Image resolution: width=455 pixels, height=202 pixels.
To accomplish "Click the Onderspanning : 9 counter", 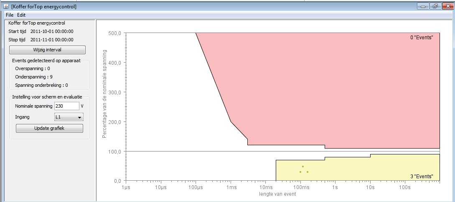I will (34, 77).
